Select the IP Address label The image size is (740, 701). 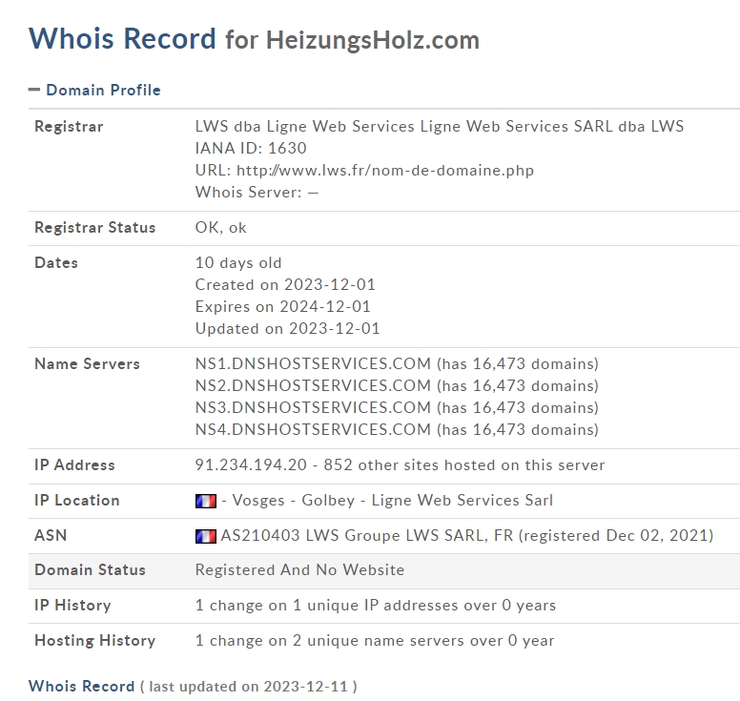point(74,465)
